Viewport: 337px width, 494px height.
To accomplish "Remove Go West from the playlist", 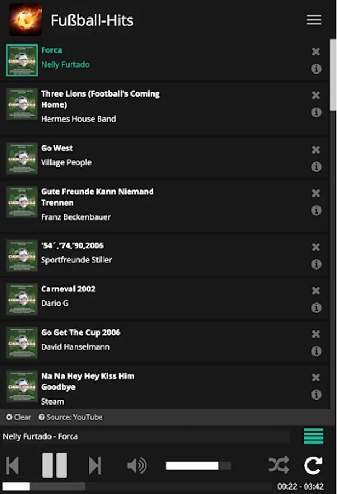I will 316,150.
